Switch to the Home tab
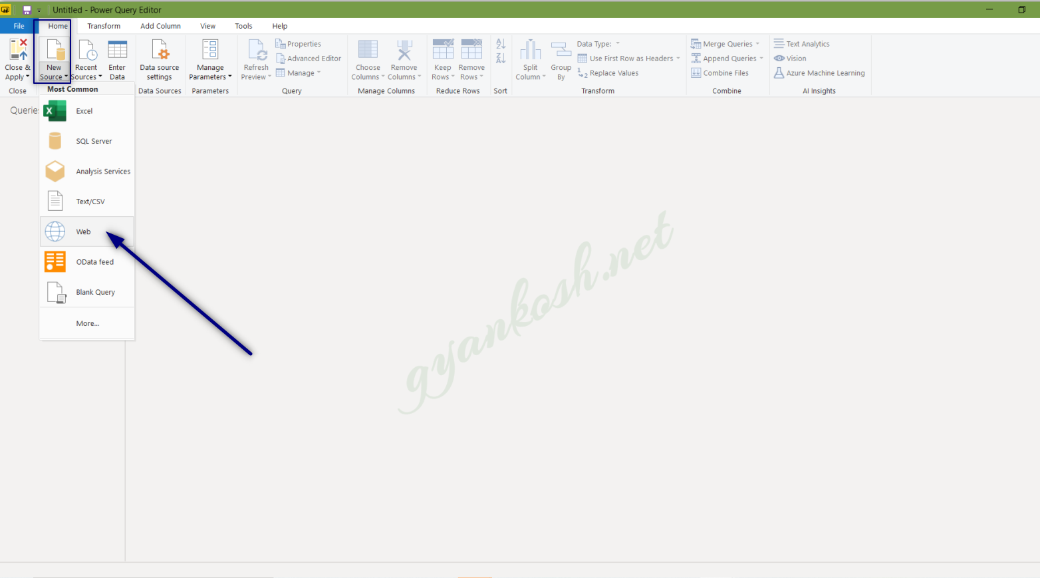Screen dimensions: 1040x578 coord(58,26)
